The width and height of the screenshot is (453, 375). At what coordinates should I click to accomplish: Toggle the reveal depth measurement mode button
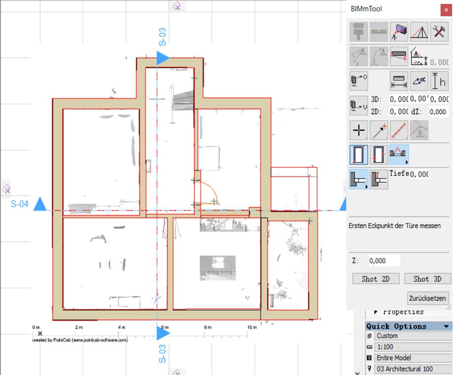(x=379, y=179)
